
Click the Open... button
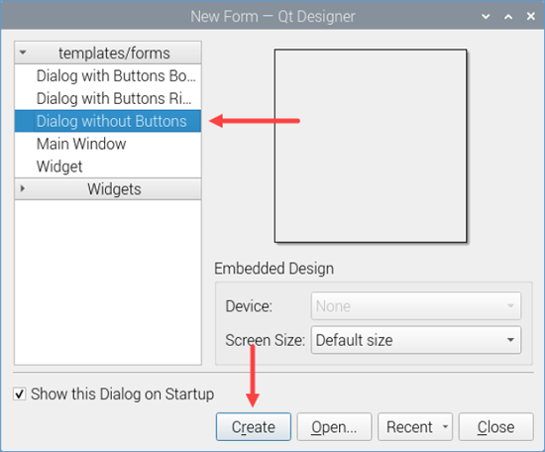pyautogui.click(x=334, y=427)
